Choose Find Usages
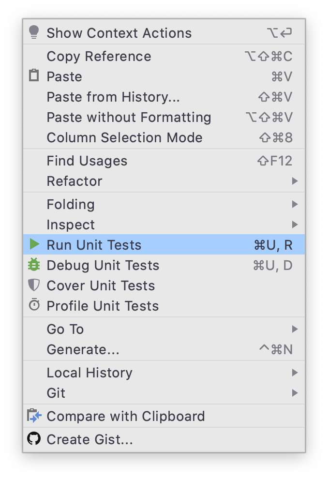The width and height of the screenshot is (328, 479). pos(87,161)
